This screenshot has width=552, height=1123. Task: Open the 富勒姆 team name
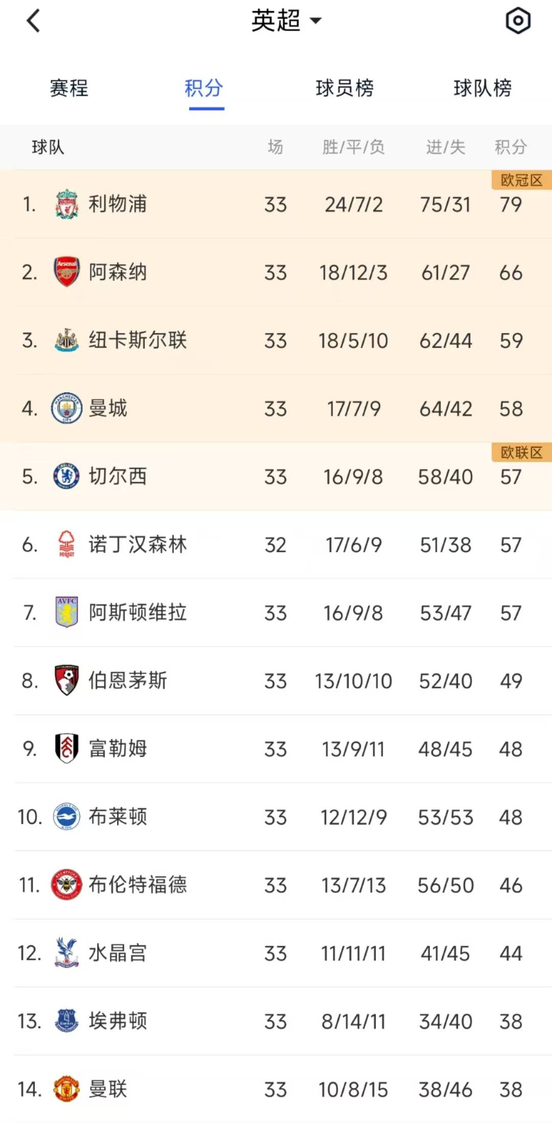tap(118, 749)
